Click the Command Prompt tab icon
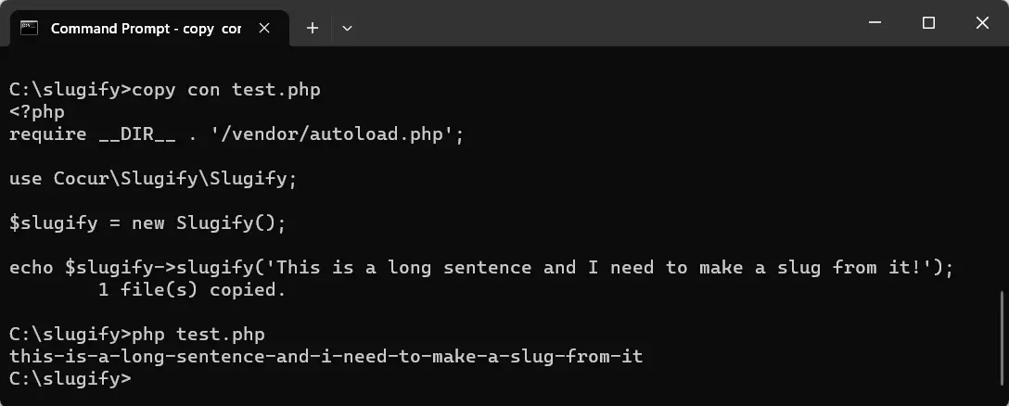The height and width of the screenshot is (406, 1009). 29,28
